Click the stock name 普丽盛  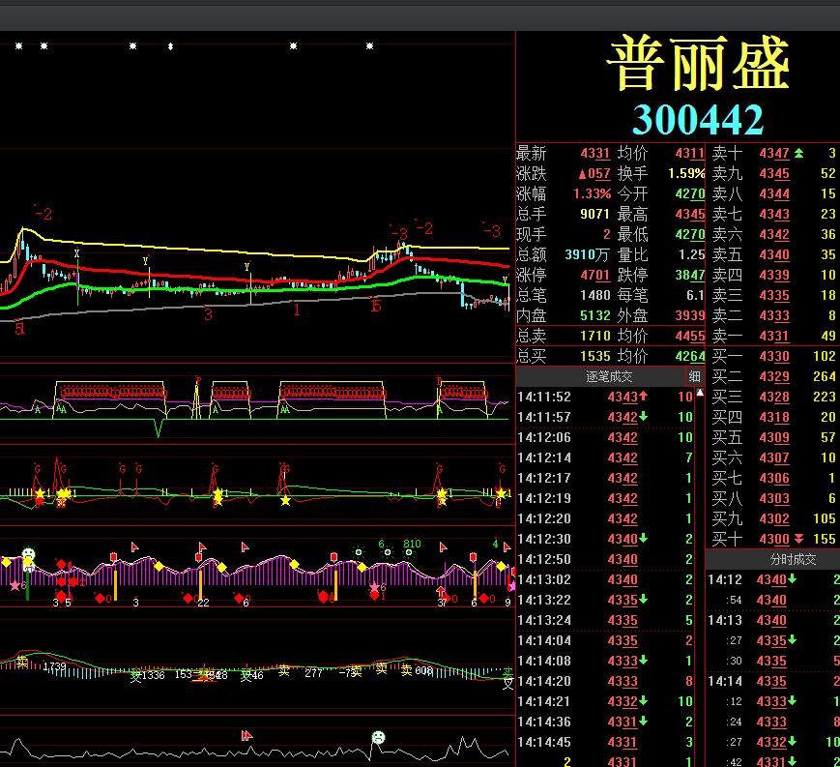coord(699,63)
